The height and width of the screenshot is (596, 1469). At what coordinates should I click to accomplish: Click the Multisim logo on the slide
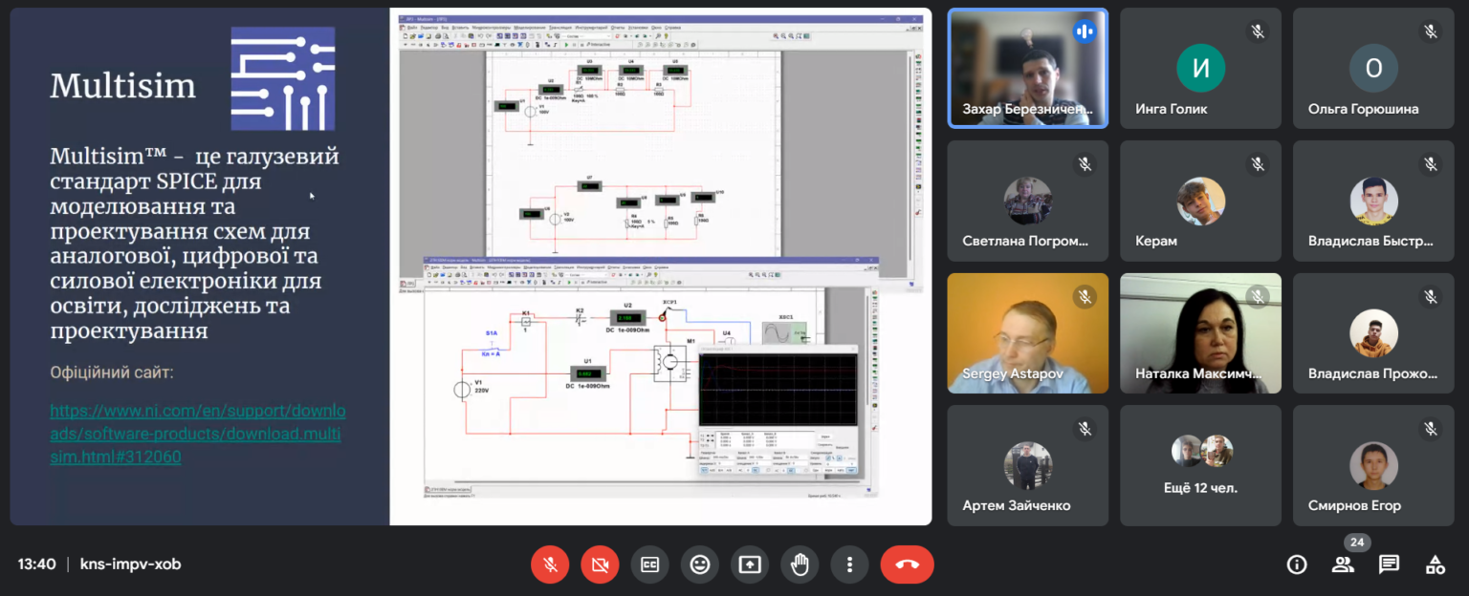pyautogui.click(x=283, y=78)
